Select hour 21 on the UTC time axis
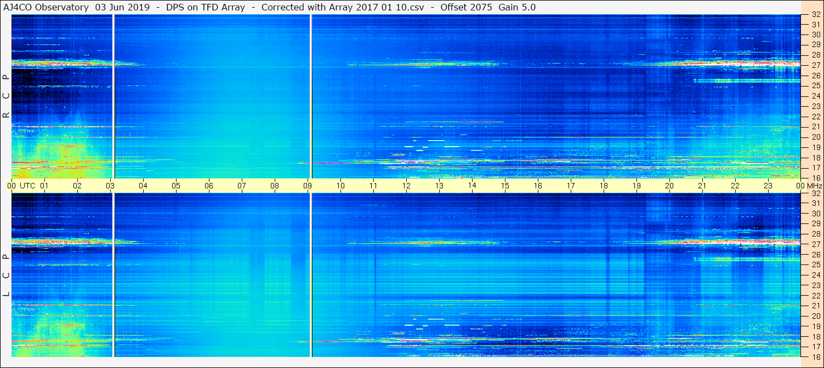824x368 pixels. point(702,186)
